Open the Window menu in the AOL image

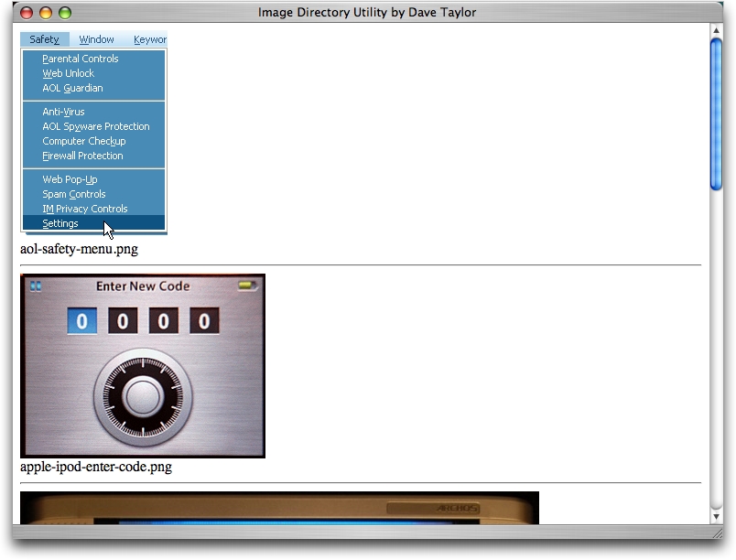(x=96, y=39)
